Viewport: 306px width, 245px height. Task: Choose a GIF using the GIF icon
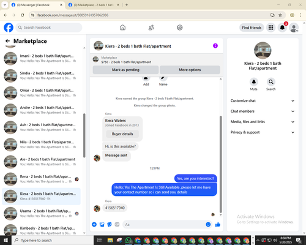[117, 225]
